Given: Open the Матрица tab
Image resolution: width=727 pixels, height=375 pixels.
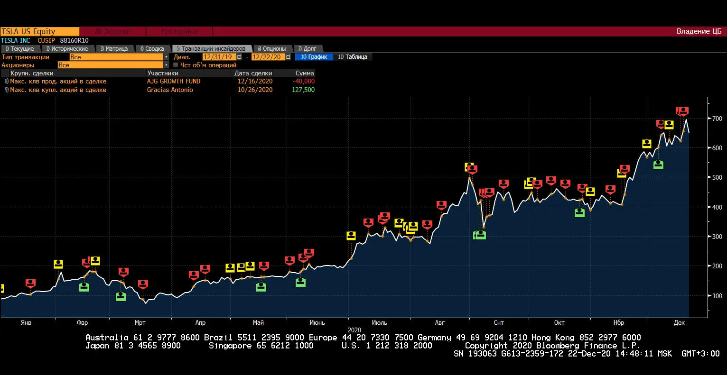Looking at the screenshot, I should click(x=114, y=49).
